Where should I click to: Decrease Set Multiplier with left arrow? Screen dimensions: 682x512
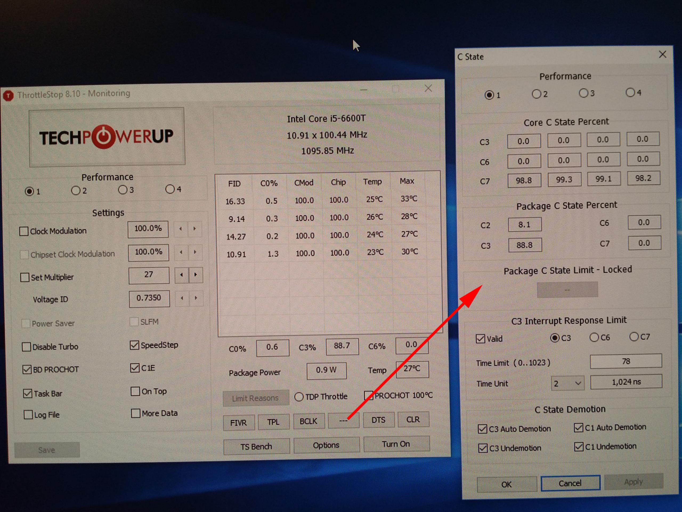(182, 275)
